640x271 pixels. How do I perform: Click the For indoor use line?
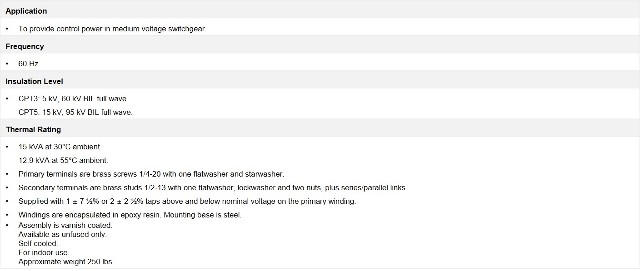(44, 252)
